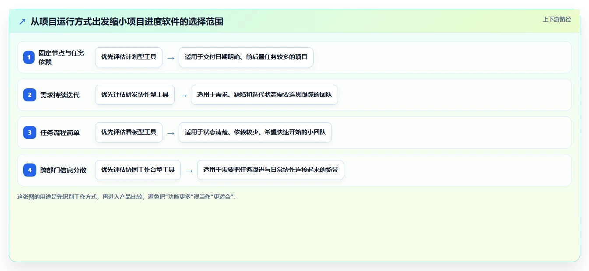
Task: Click the '优先评估研发协作型工具' box
Action: pos(135,95)
